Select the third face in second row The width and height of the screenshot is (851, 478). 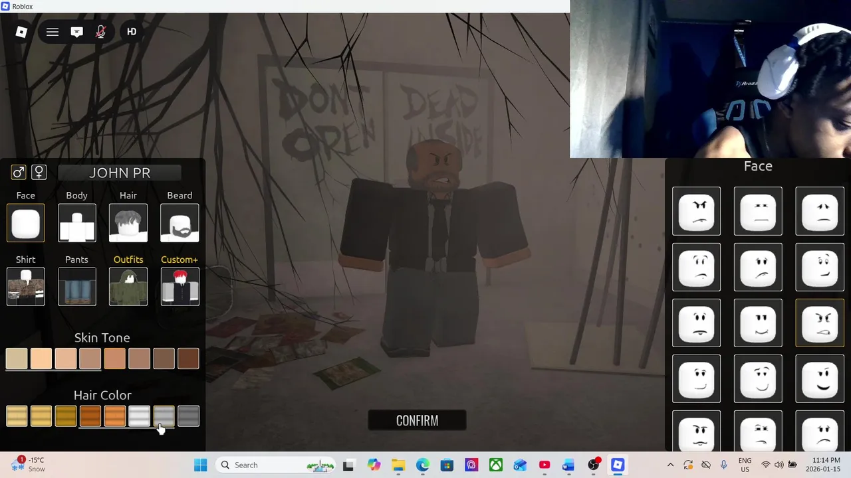tap(820, 267)
